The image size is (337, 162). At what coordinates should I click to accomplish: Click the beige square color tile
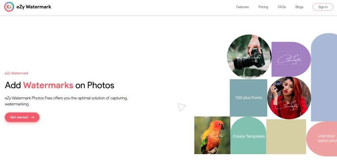[286, 137]
